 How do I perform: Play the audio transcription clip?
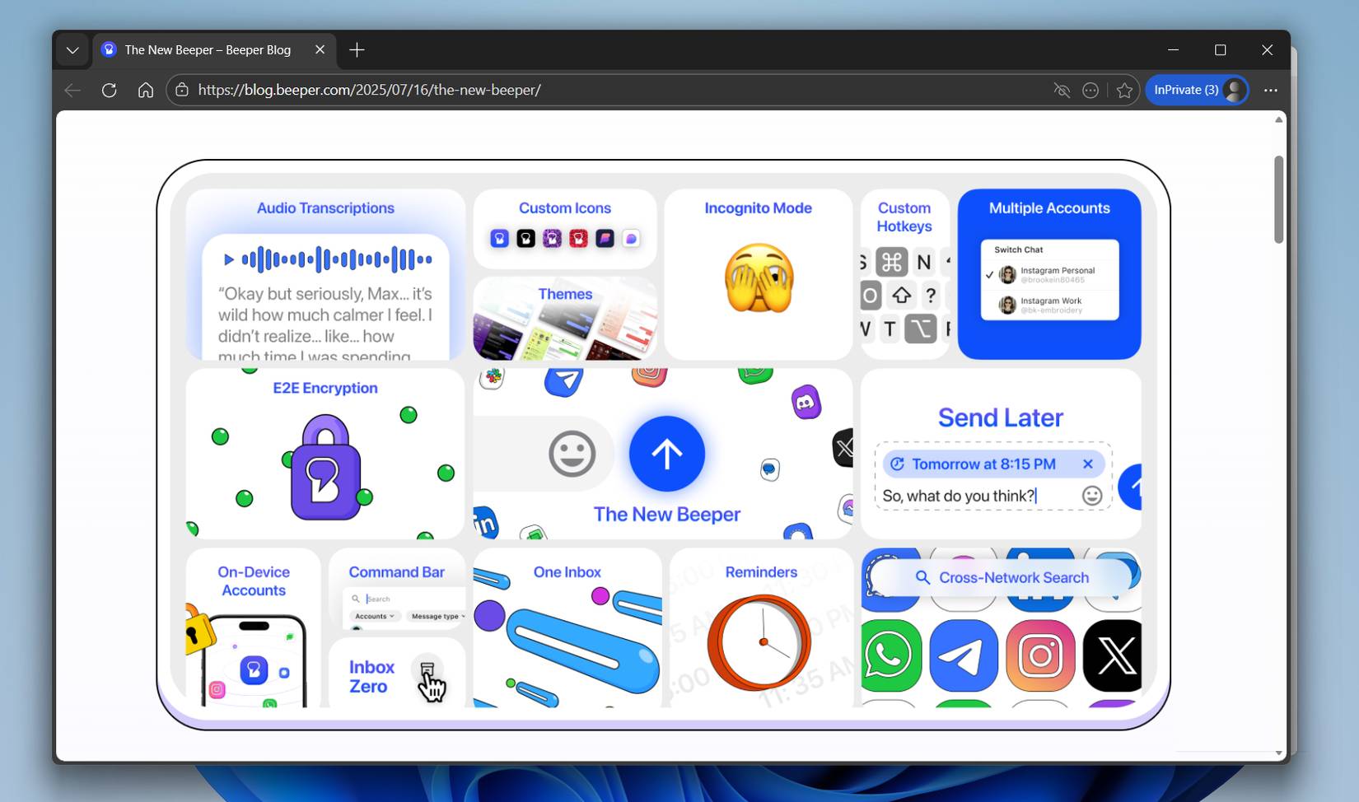(x=229, y=259)
